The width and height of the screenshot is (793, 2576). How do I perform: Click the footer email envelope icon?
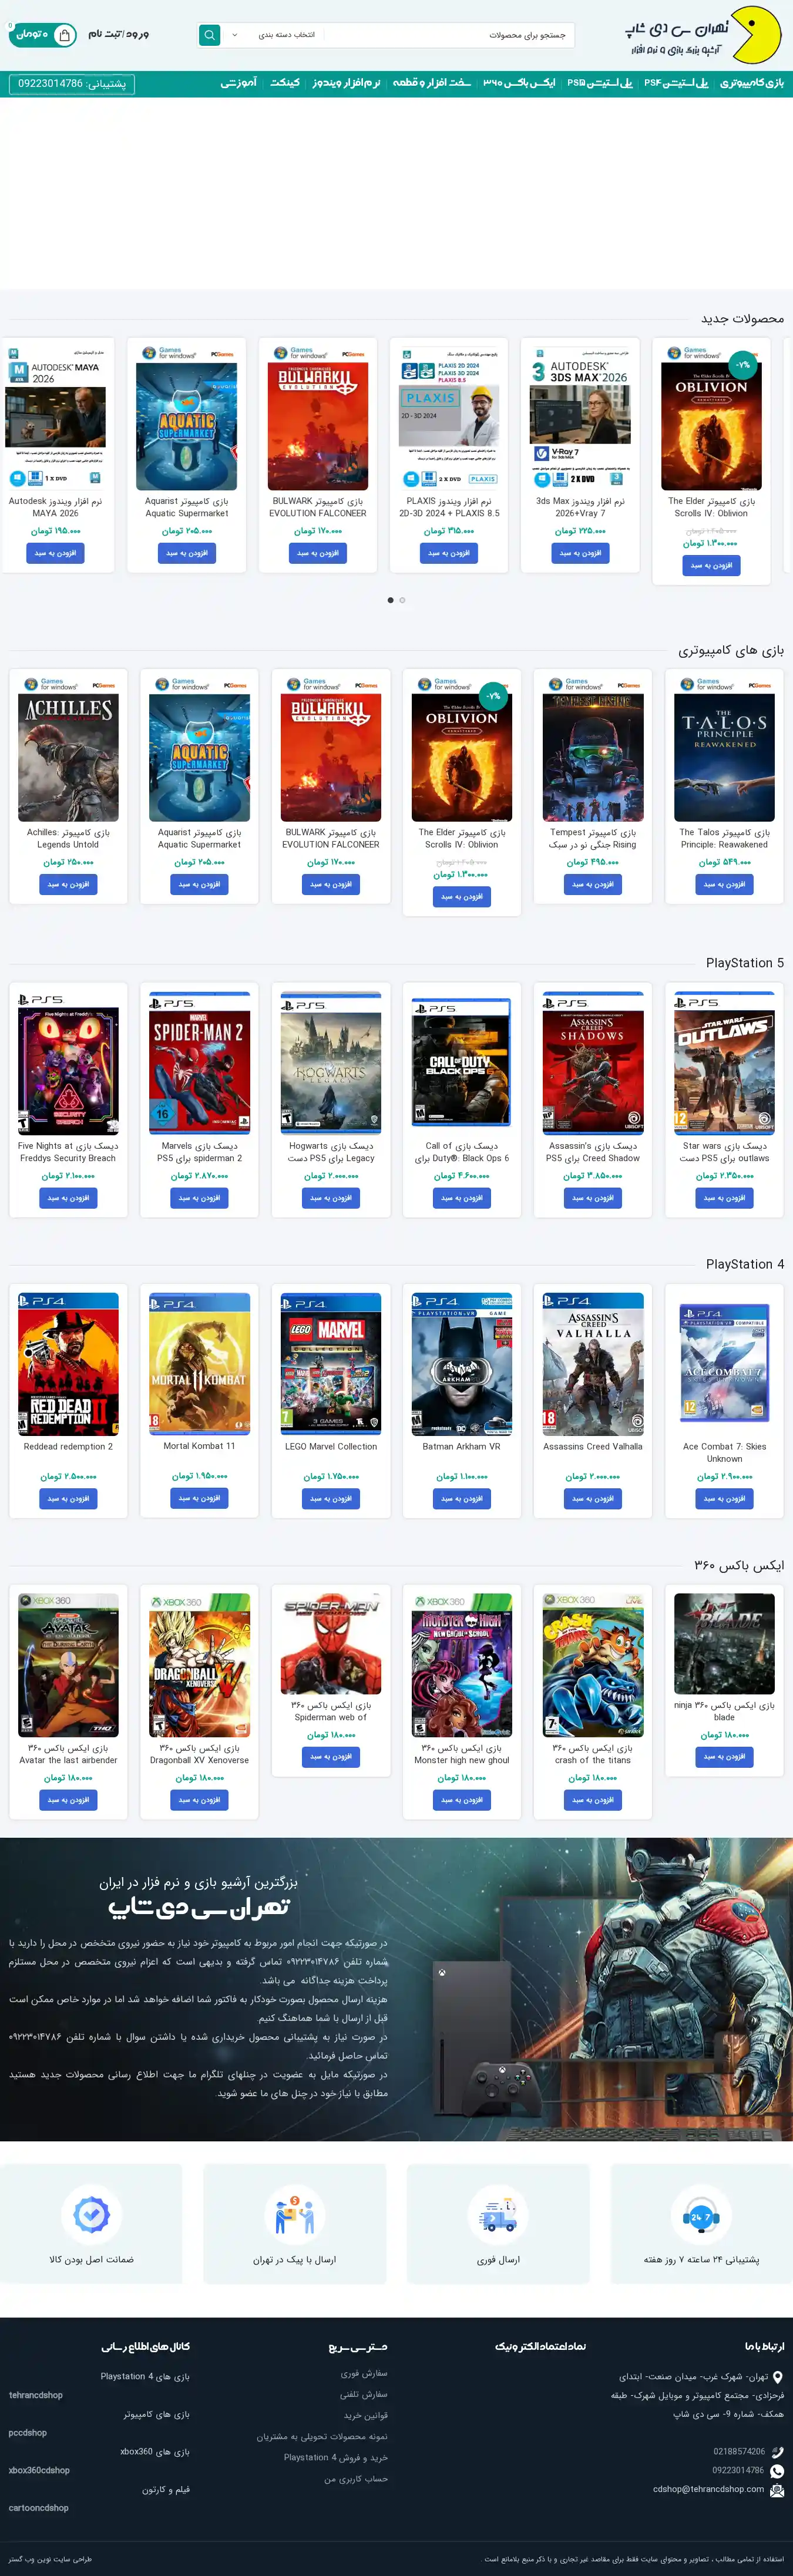pyautogui.click(x=777, y=2490)
